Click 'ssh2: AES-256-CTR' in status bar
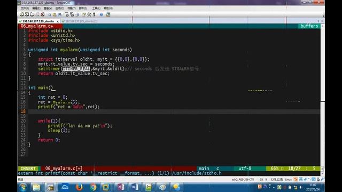 [243, 180]
